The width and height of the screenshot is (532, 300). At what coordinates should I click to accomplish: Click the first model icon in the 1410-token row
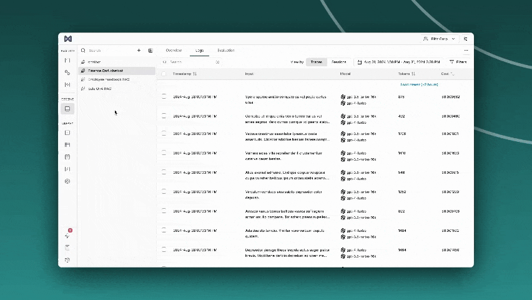pyautogui.click(x=343, y=153)
